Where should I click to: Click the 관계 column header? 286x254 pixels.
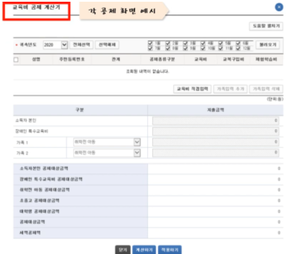pos(116,59)
